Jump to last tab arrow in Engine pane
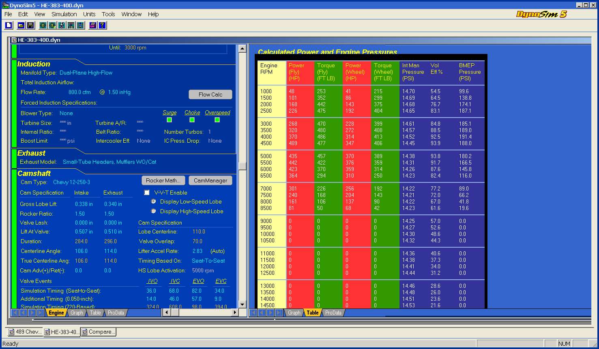Viewport: 599px width, 349px height. pyautogui.click(x=41, y=313)
